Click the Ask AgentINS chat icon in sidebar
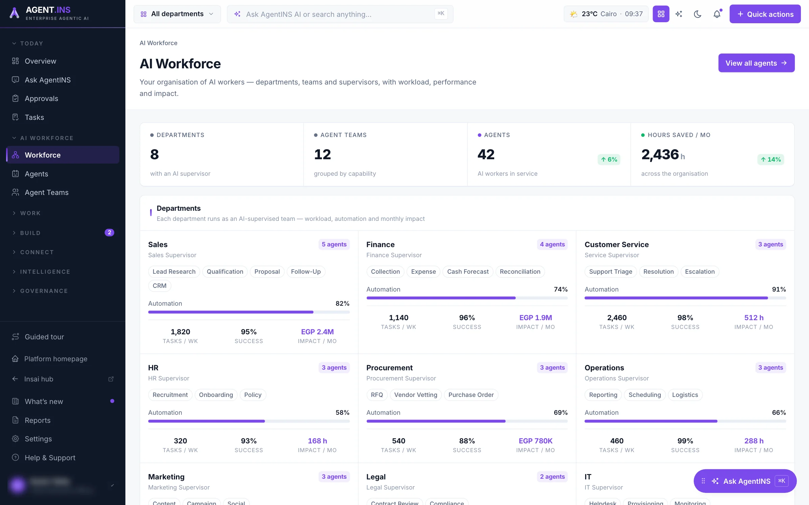The image size is (809, 505). pos(16,80)
